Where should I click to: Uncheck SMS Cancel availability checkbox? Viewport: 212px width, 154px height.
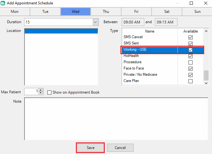(190, 37)
